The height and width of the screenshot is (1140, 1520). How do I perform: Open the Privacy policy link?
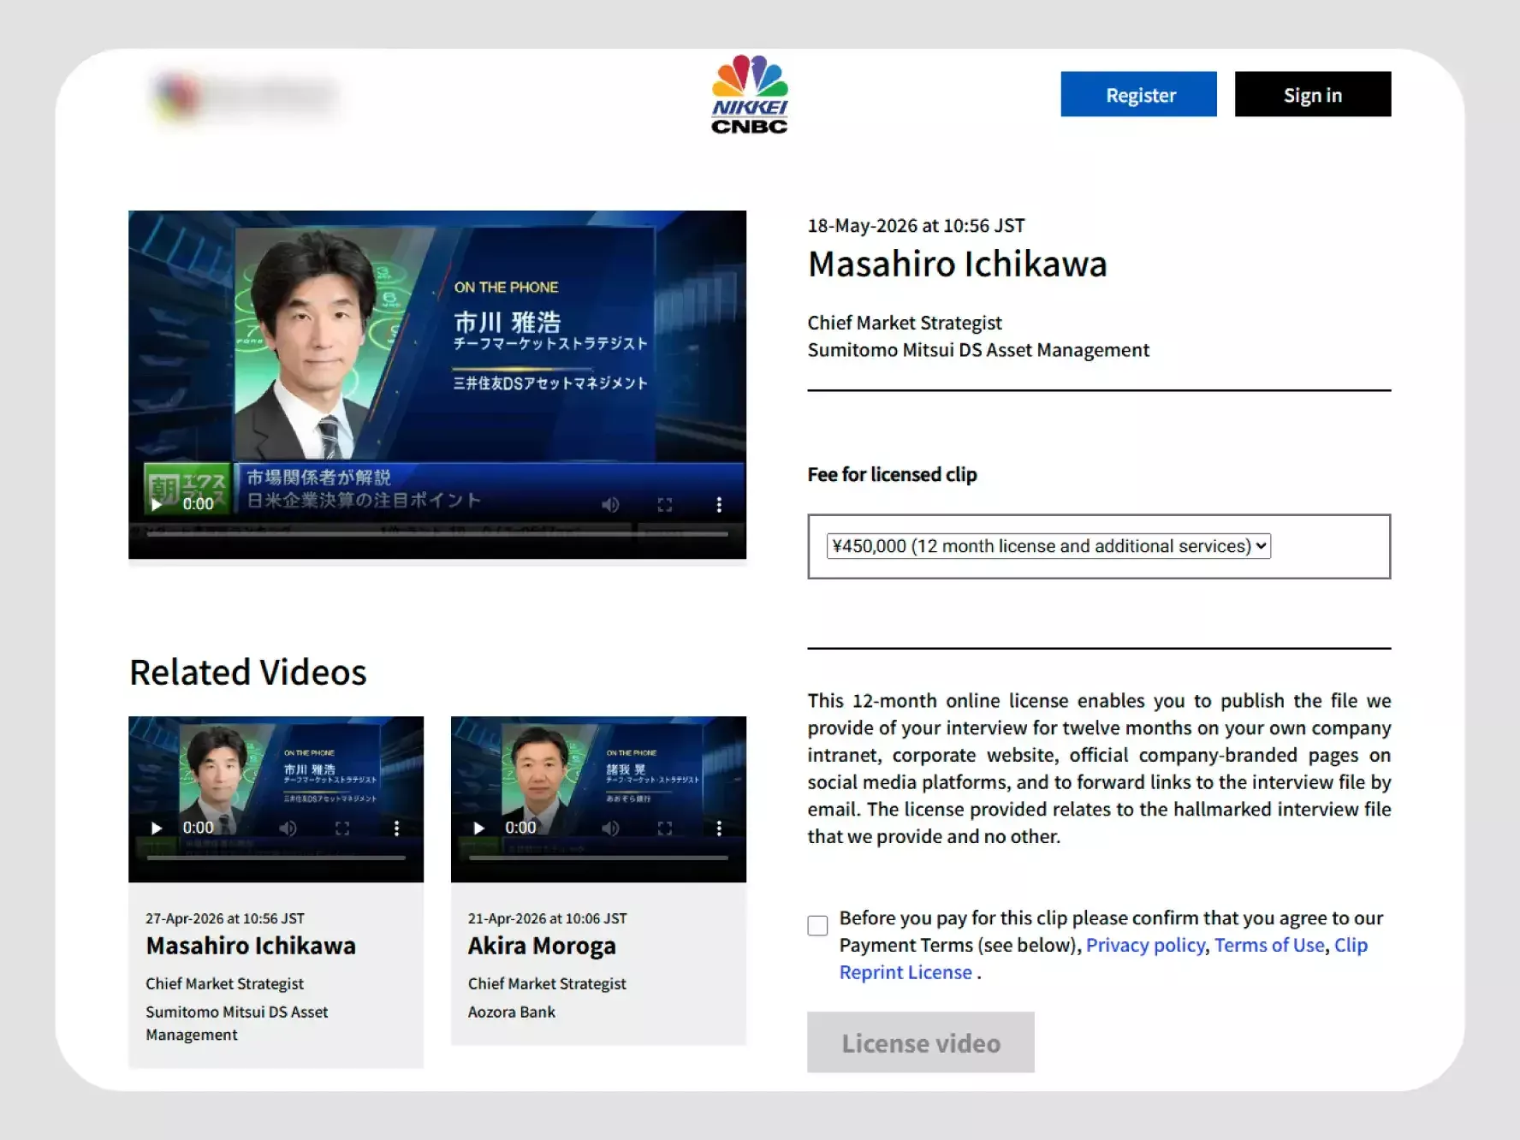1145,945
